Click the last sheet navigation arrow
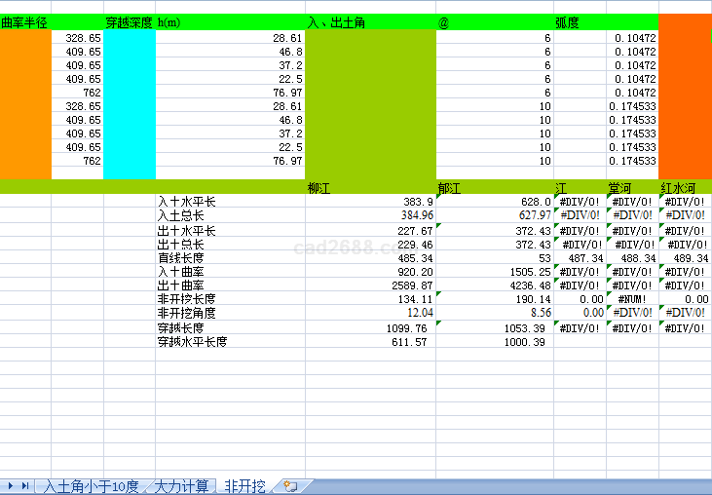This screenshot has height=495, width=712. click(24, 485)
